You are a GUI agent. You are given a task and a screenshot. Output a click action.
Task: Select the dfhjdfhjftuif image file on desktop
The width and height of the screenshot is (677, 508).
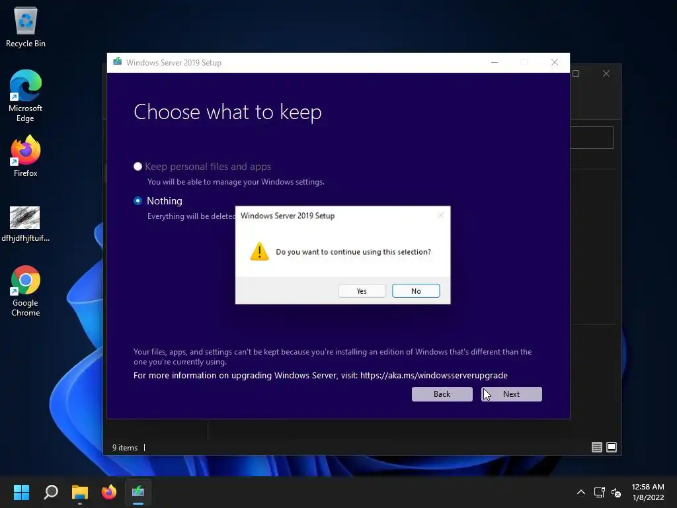click(26, 224)
